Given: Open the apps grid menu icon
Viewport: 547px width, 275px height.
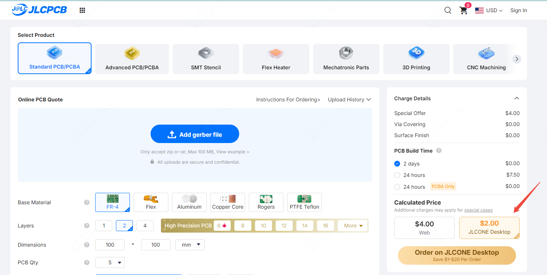Looking at the screenshot, I should [x=82, y=10].
